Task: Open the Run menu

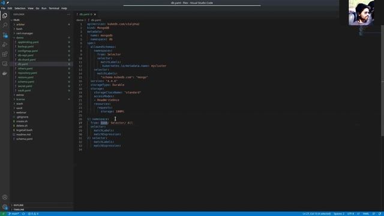Action: tap(44, 8)
